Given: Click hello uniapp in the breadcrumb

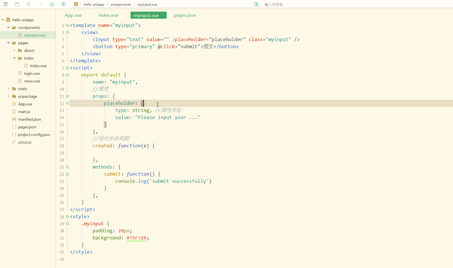Looking at the screenshot, I should [94, 5].
